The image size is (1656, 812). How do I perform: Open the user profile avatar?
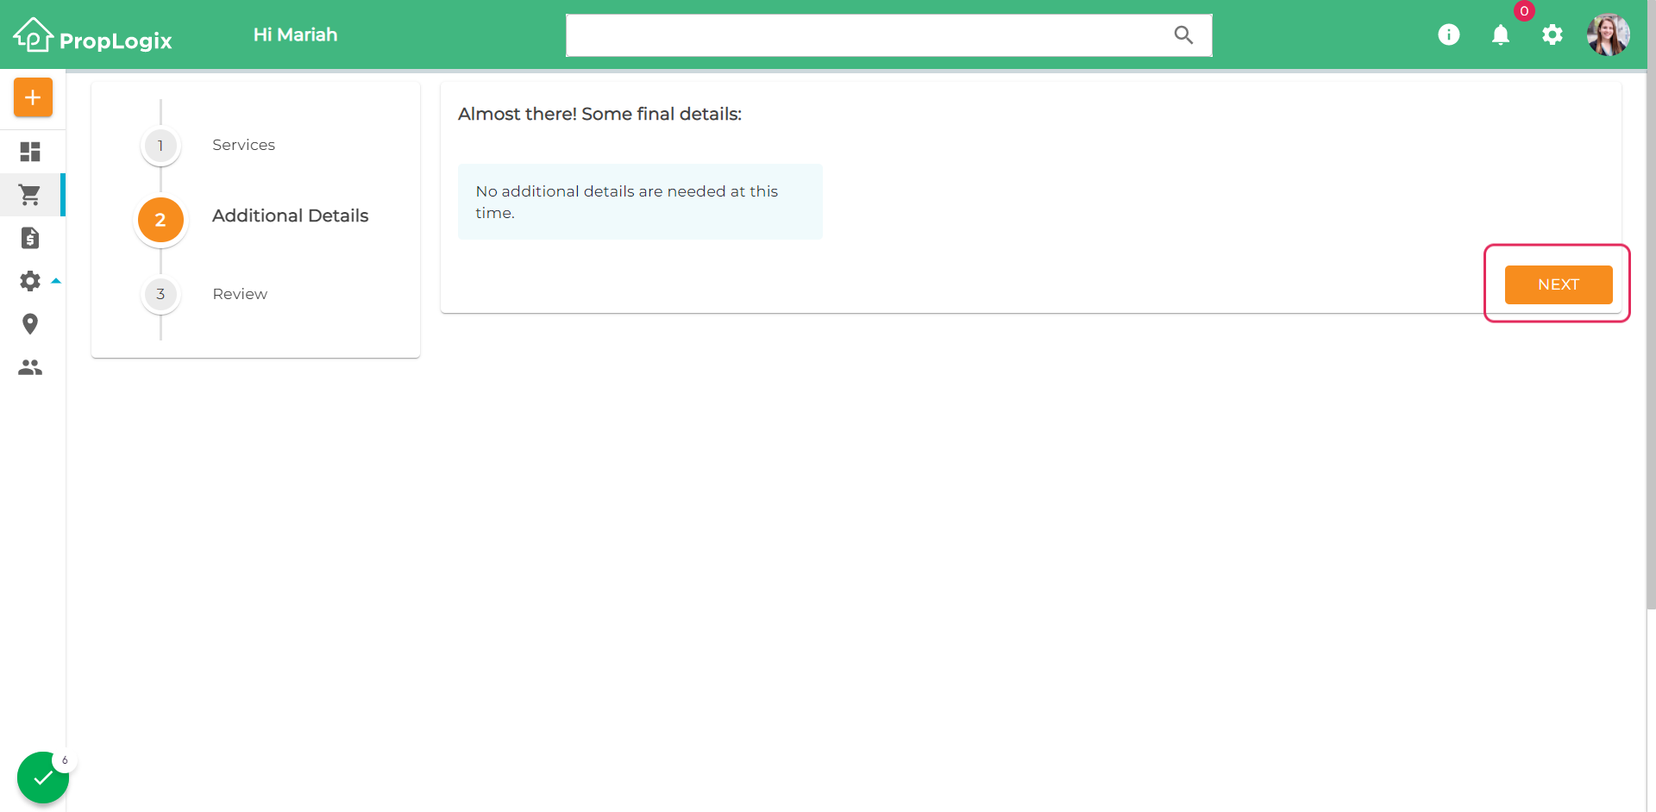[1609, 34]
